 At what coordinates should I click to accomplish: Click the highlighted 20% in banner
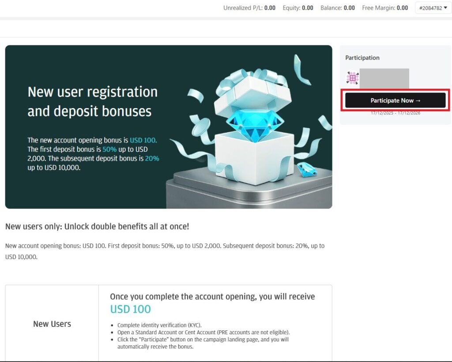[x=152, y=159]
